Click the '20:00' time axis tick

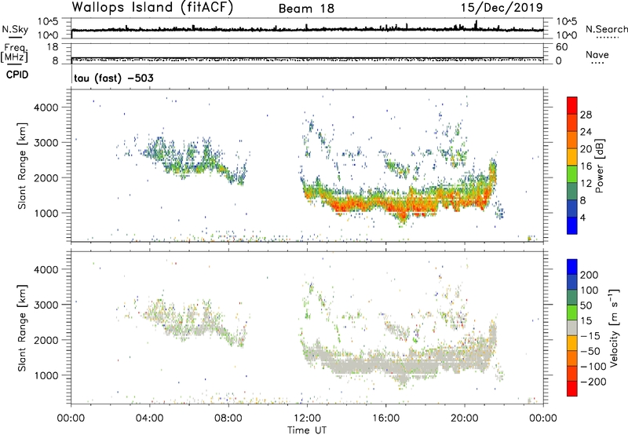(x=465, y=419)
